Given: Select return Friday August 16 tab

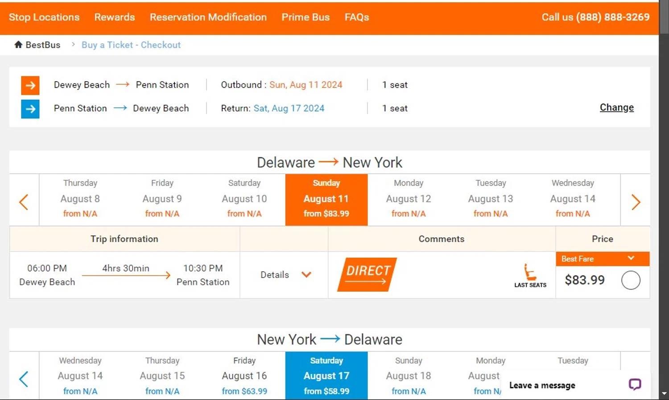Looking at the screenshot, I should pos(244,376).
